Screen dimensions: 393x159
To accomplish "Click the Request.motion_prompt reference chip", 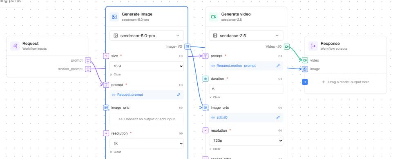I will (x=246, y=66).
